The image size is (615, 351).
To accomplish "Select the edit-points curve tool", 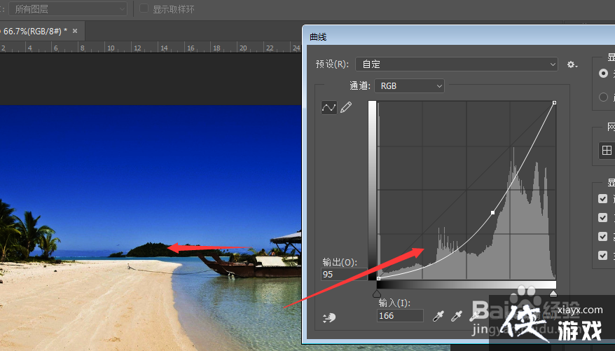I will click(329, 107).
